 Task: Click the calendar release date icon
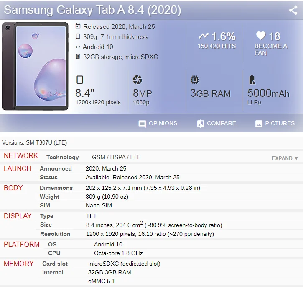78,26
